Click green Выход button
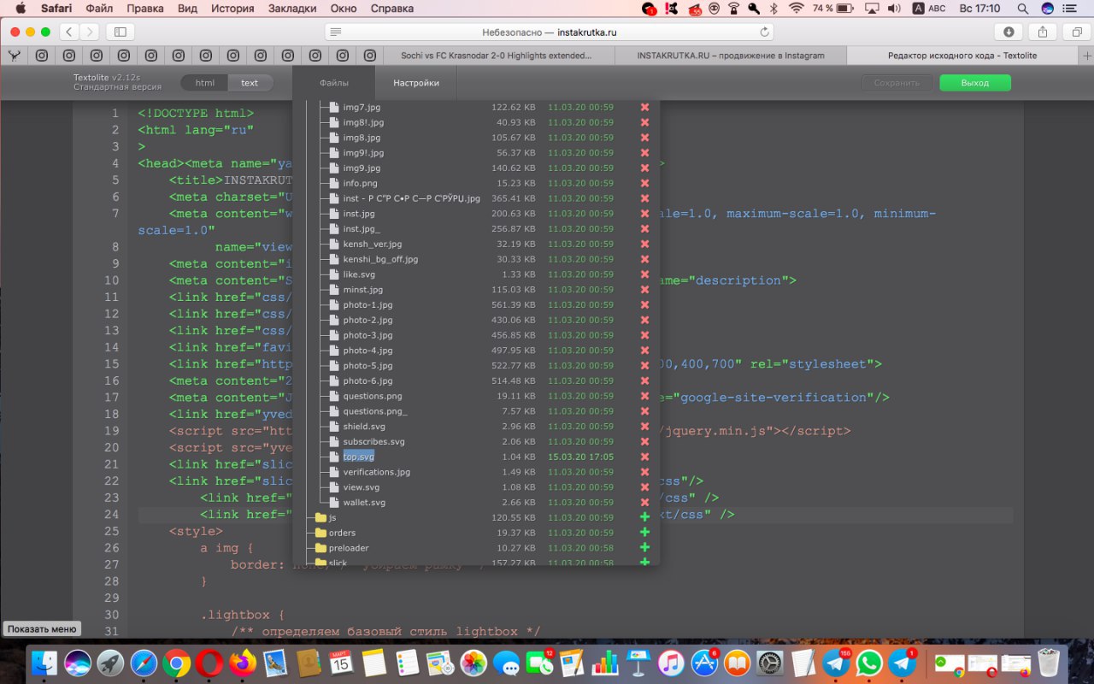1094x684 pixels. pos(975,83)
